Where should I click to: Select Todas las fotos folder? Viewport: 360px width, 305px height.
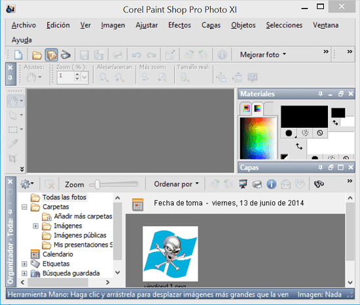(64, 197)
